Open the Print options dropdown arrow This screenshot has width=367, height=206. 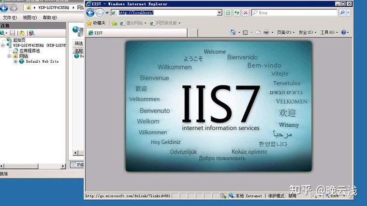pos(272,32)
